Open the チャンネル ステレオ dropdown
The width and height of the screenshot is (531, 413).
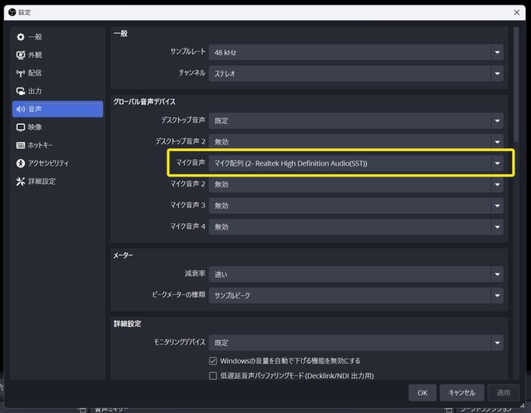356,74
